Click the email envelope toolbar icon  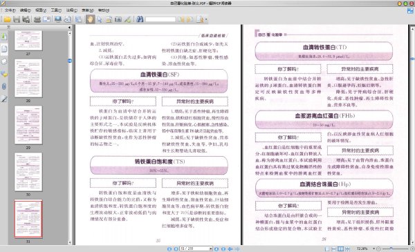(x=46, y=19)
